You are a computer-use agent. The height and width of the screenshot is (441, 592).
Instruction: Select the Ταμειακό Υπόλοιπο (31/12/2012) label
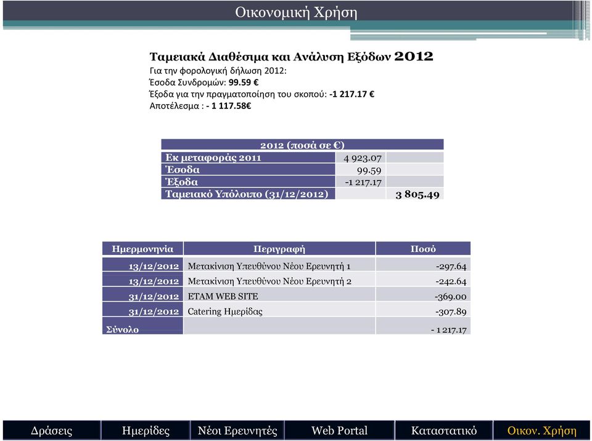point(247,194)
